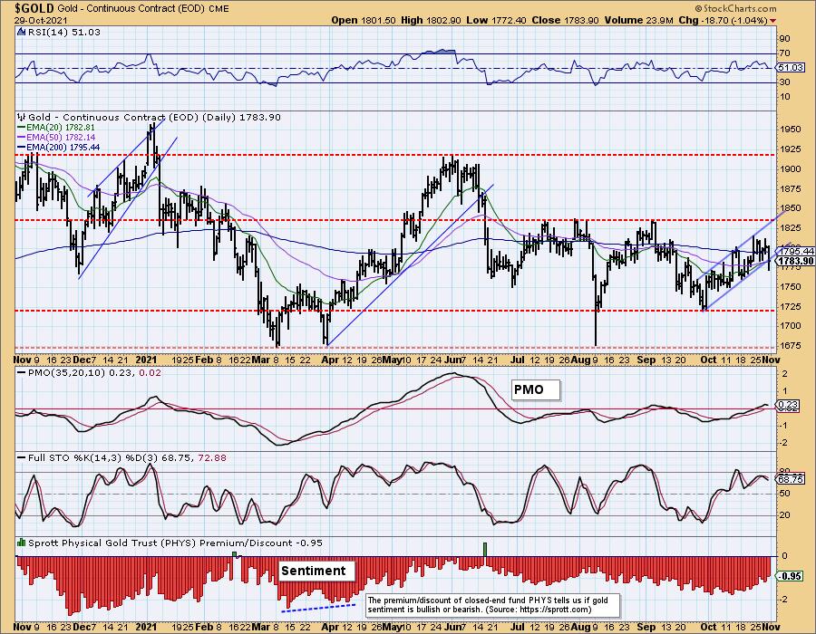Click the 51.03 RSI value tag on right axis

(x=790, y=68)
